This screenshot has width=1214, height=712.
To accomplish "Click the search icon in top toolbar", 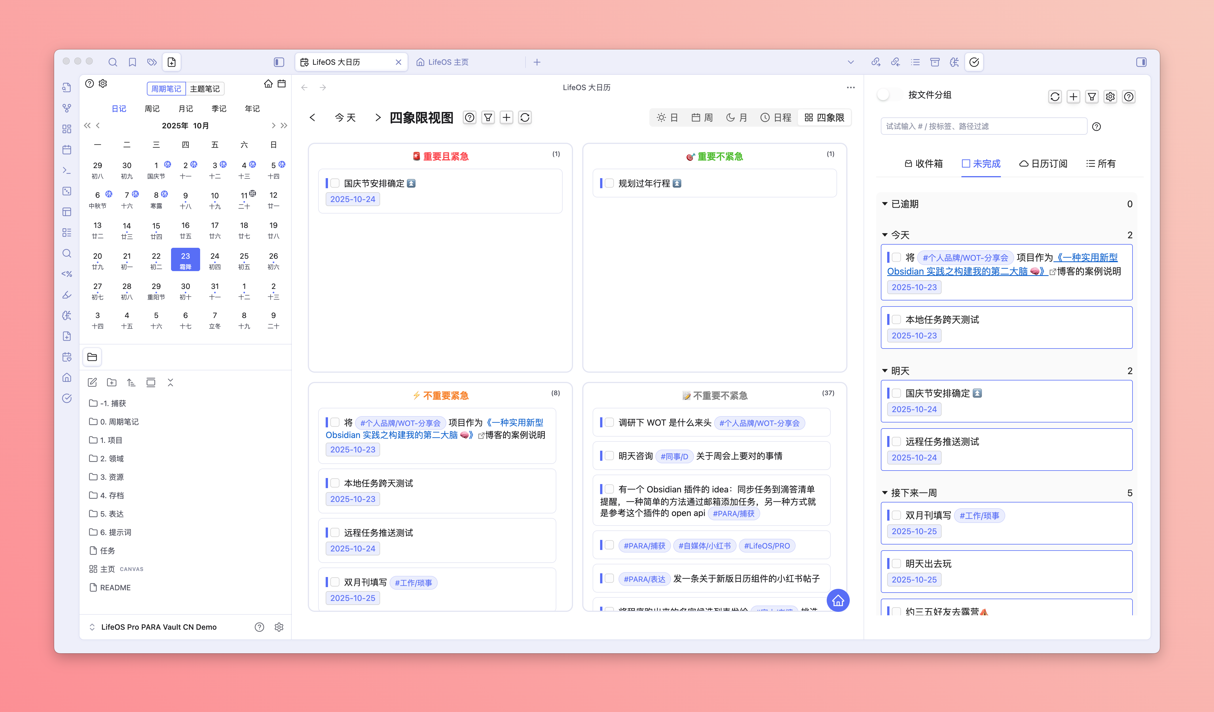I will (x=113, y=62).
